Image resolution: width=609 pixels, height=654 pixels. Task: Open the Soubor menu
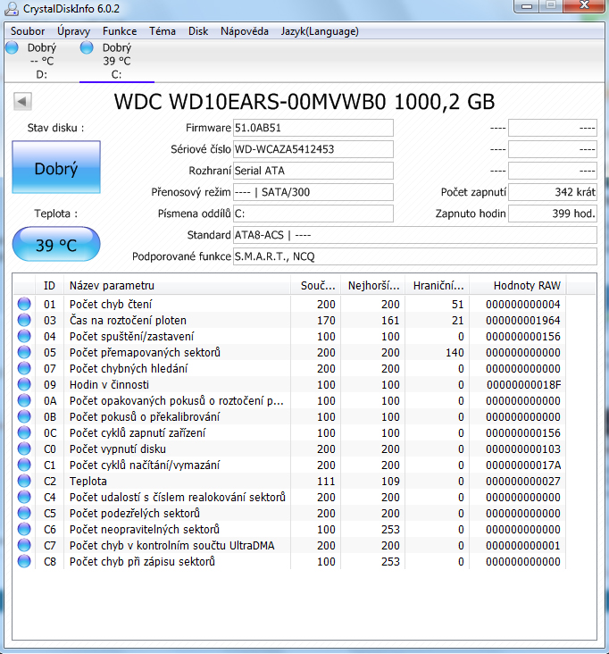28,31
